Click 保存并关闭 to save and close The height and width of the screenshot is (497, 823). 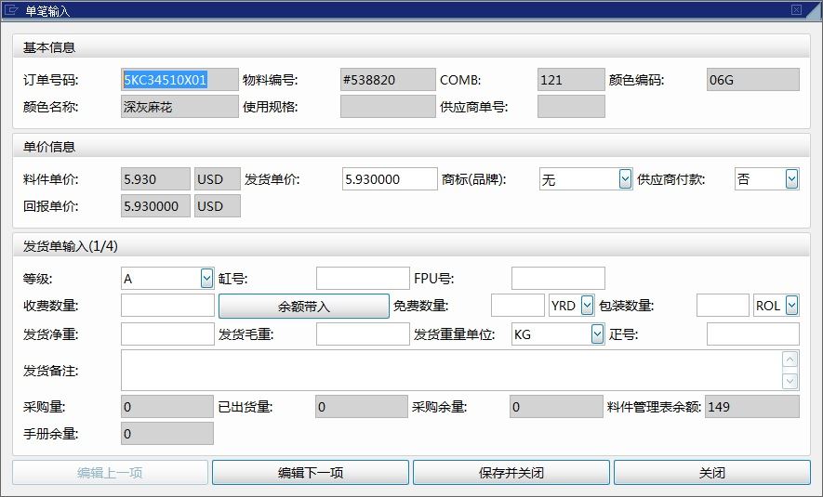coord(511,473)
